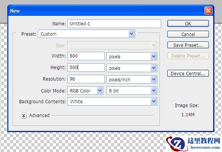Click the Height input field

86,68
